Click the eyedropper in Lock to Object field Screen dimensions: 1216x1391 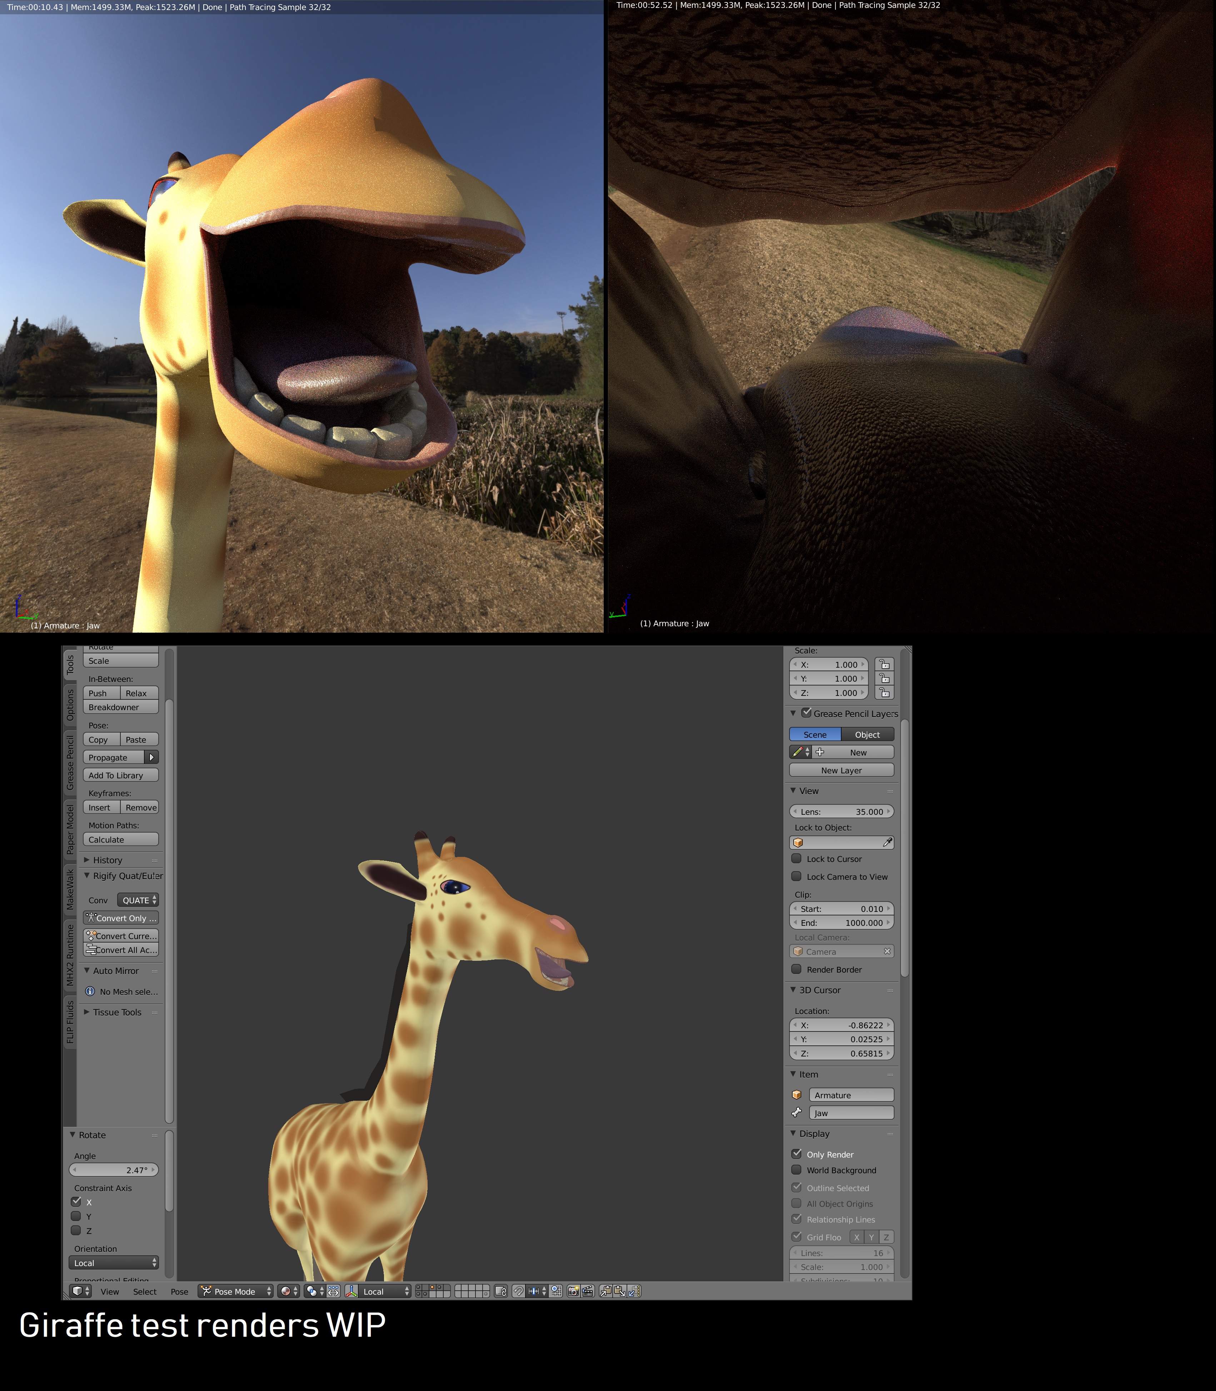click(887, 842)
